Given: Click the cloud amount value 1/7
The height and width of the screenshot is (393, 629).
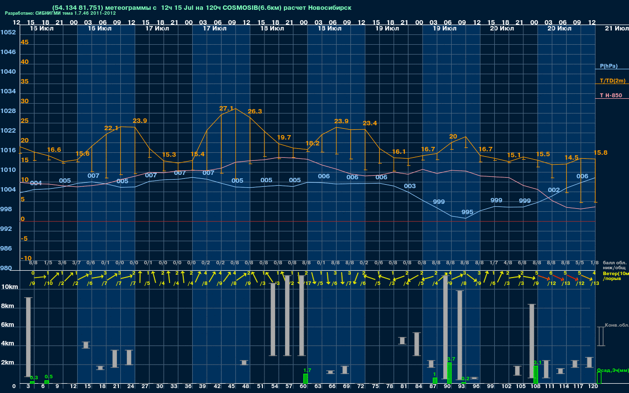Looking at the screenshot, I should click(494, 263).
